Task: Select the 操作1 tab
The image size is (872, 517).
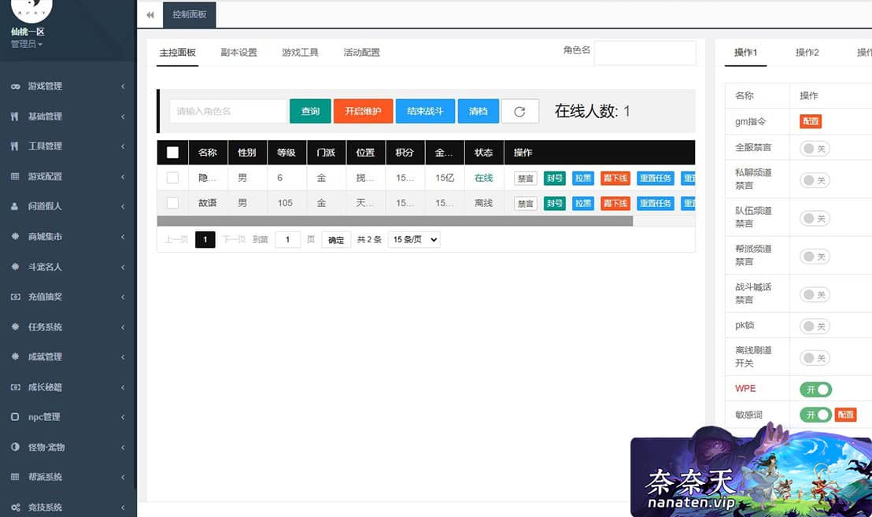Action: click(745, 52)
